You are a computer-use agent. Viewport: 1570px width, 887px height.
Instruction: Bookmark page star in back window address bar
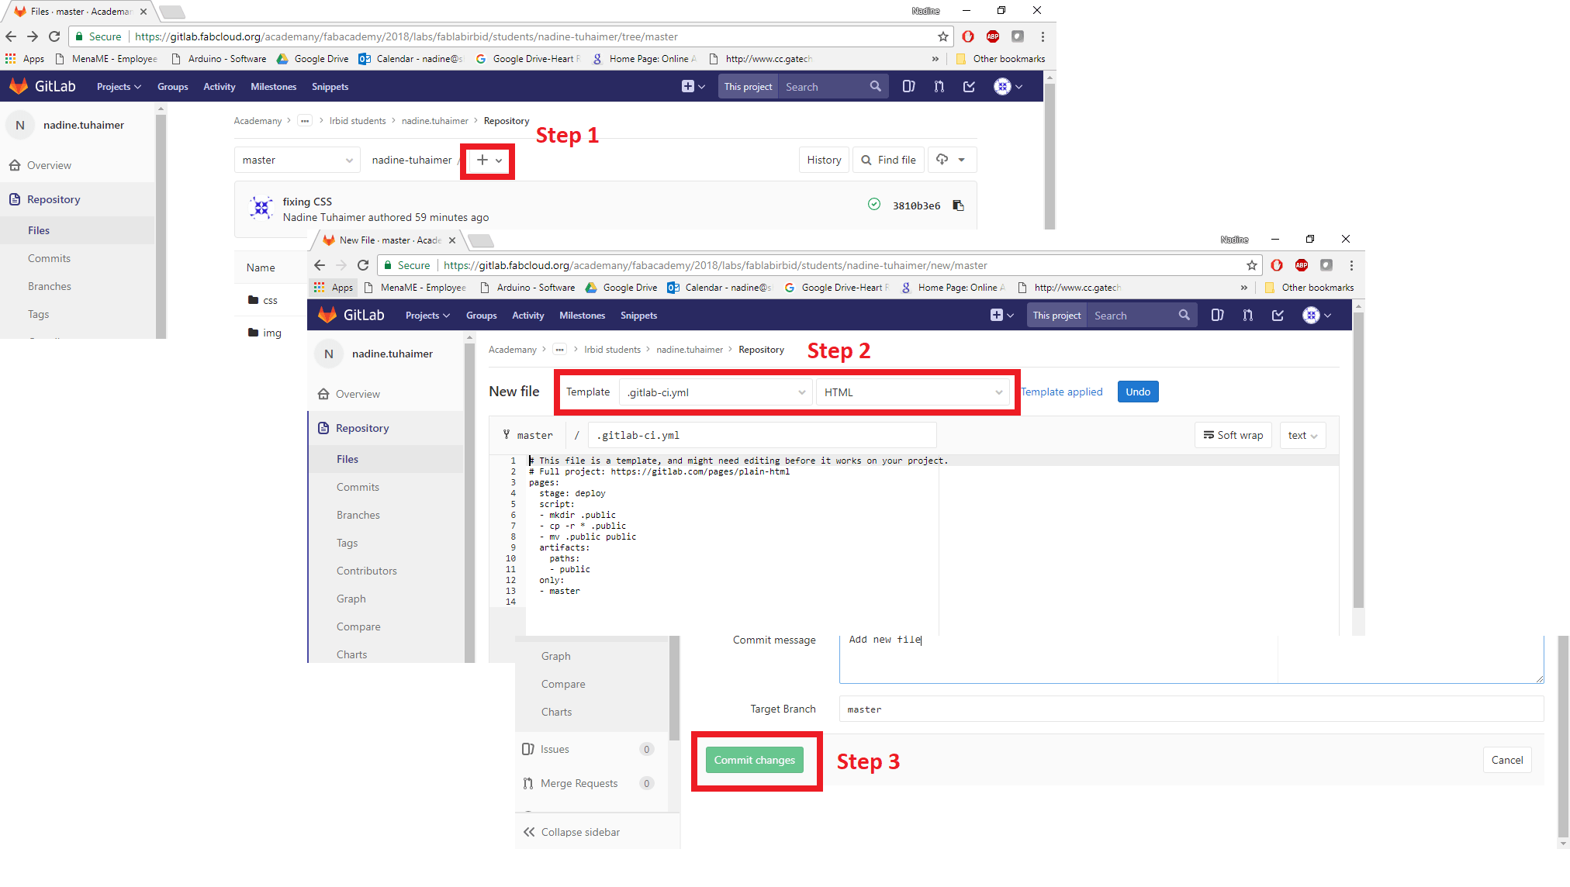[x=943, y=36]
